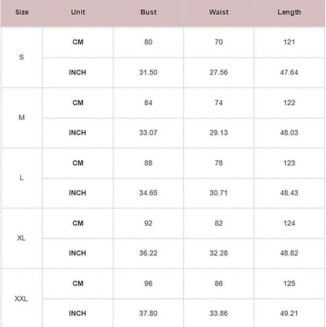Screen dimensions: 326x327
Task: Select the XXL waist value 33.86
Action: tap(219, 314)
